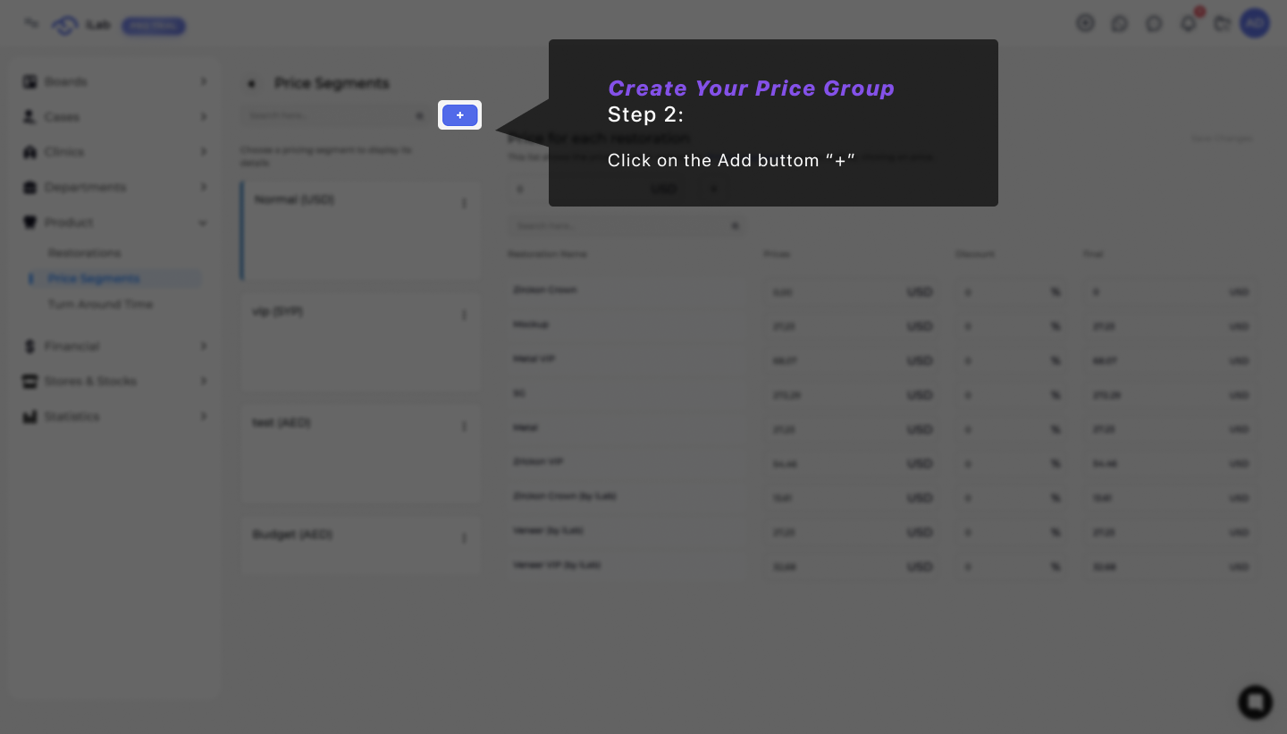Open Restorations under Product

coord(84,253)
